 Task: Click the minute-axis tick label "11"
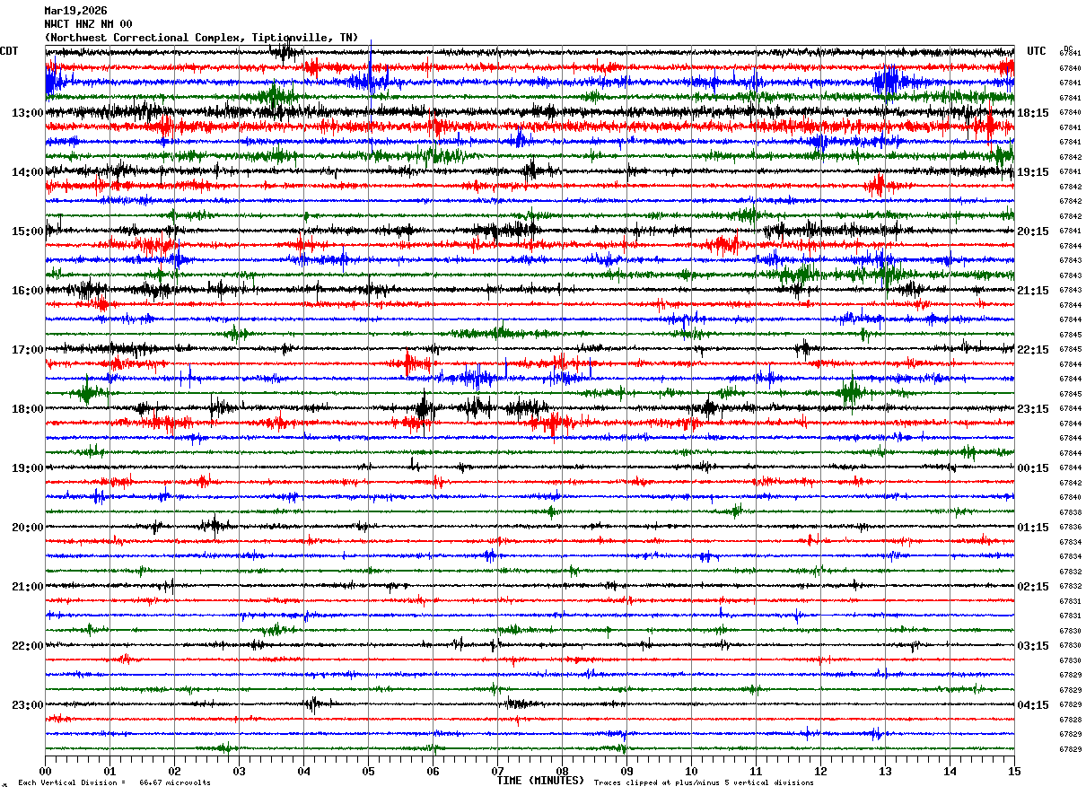coord(756,772)
